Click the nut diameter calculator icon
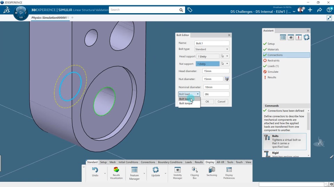The height and width of the screenshot is (187, 334). click(x=227, y=79)
